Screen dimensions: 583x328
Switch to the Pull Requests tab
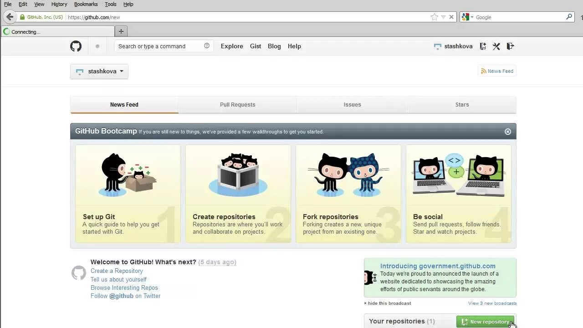238,104
